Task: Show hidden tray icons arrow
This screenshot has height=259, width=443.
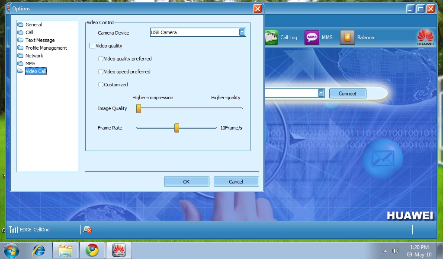Action: (x=385, y=251)
